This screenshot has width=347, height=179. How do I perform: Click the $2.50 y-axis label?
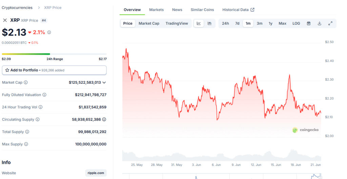(x=329, y=42)
